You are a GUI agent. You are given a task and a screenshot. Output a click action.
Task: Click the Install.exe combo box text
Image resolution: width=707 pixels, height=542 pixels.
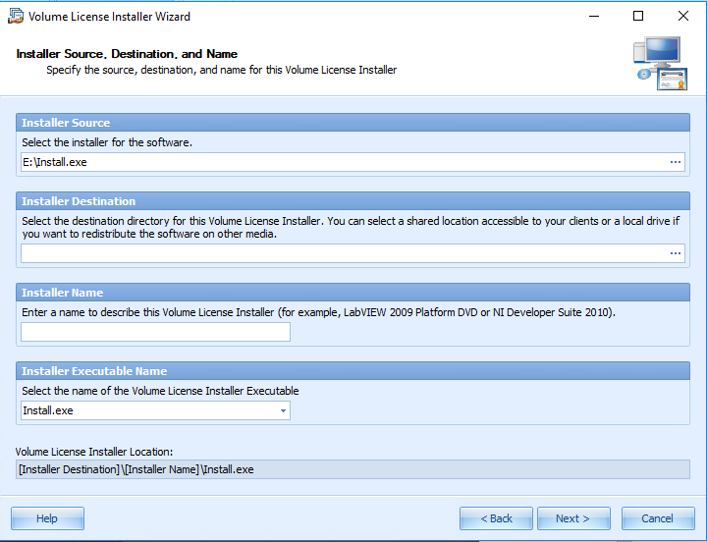point(147,410)
